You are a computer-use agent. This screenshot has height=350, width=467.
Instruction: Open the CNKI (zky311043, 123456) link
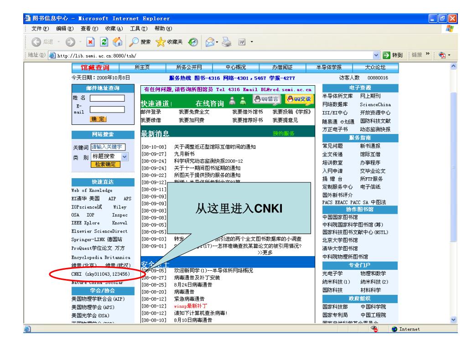[x=101, y=274]
